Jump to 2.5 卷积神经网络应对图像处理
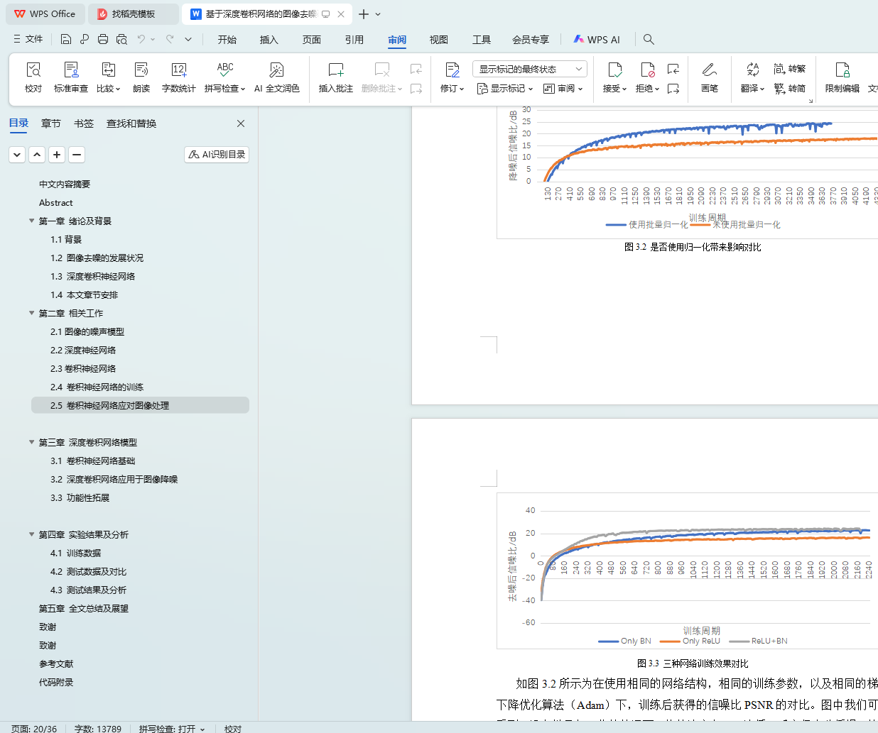Viewport: 878px width, 733px height. coord(140,405)
